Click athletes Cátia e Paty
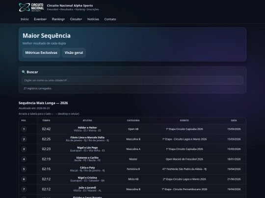The height and width of the screenshot is (198, 265). (87, 168)
